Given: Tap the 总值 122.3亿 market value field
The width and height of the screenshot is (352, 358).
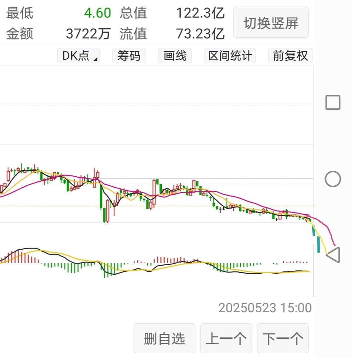Looking at the screenshot, I should [172, 13].
